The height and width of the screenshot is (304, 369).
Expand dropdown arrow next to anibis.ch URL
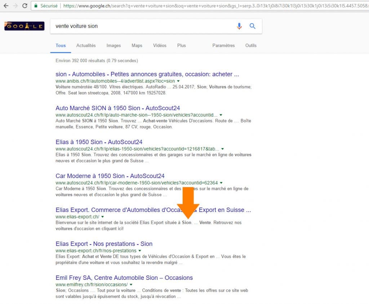(178, 81)
